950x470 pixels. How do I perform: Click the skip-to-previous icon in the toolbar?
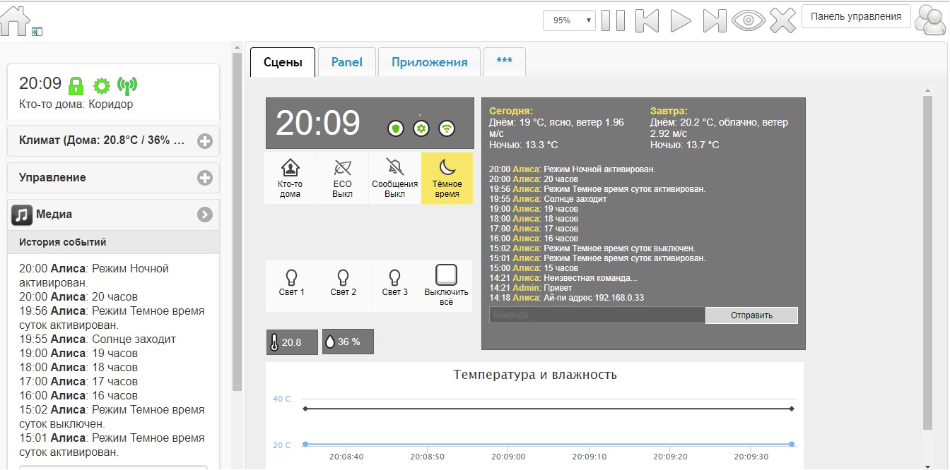tap(647, 20)
